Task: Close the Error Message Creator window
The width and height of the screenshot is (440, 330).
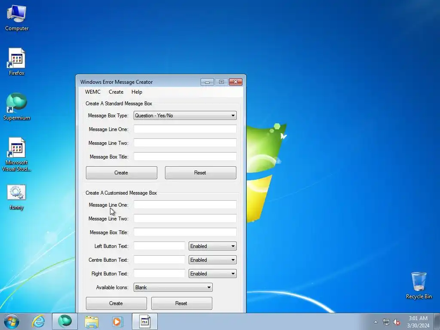Action: pos(236,82)
